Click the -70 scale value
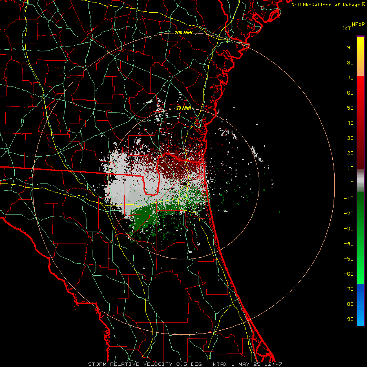Image resolution: width=367 pixels, height=367 pixels. (x=349, y=289)
